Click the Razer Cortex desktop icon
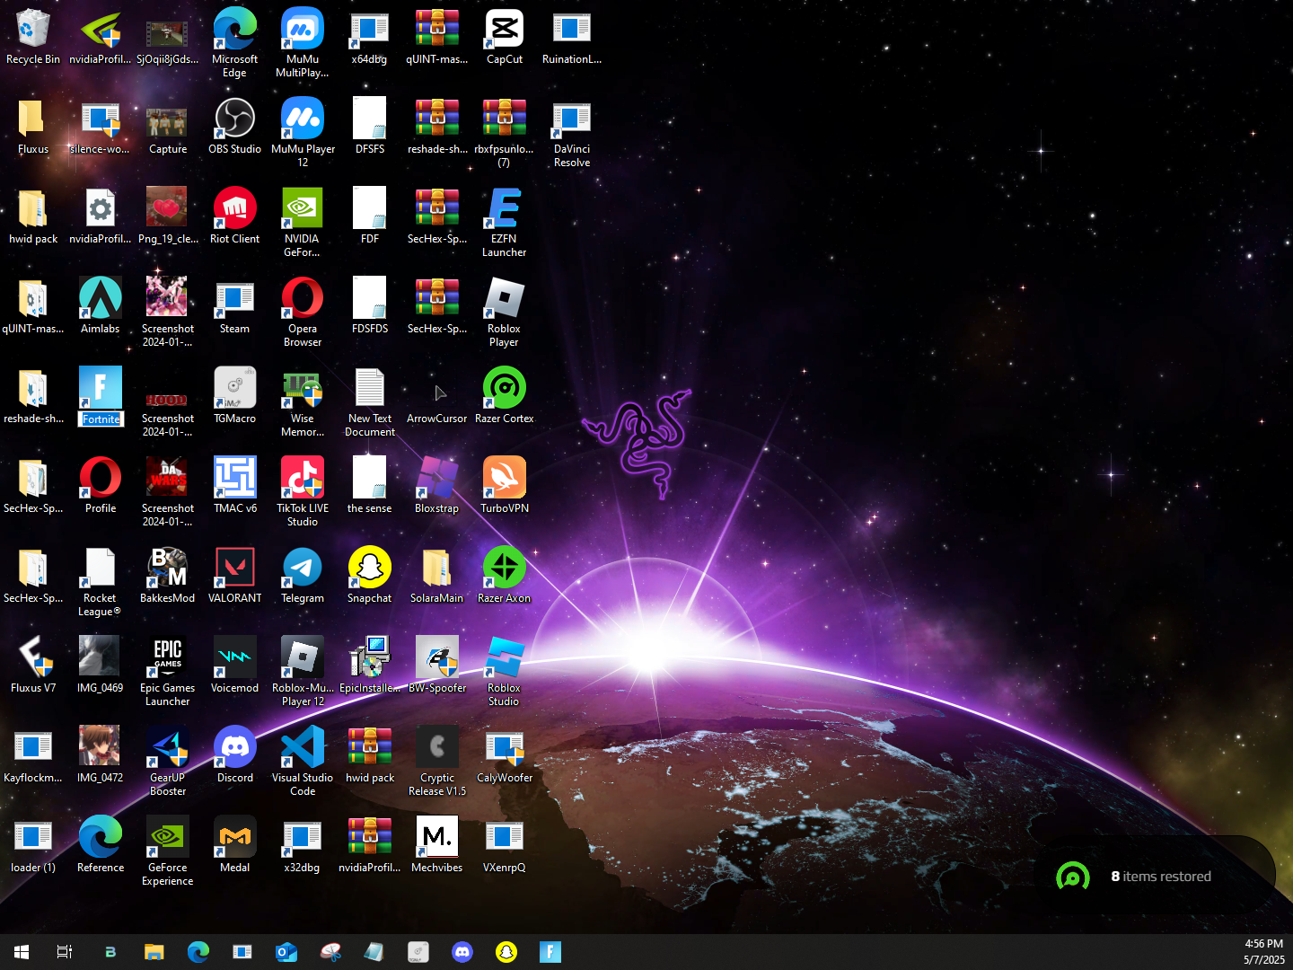The width and height of the screenshot is (1293, 970). click(x=505, y=397)
